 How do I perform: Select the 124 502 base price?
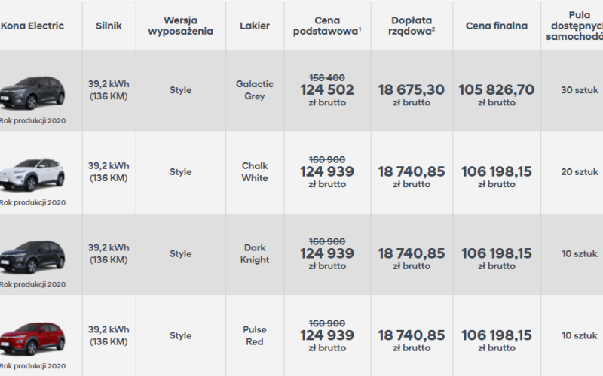click(327, 90)
